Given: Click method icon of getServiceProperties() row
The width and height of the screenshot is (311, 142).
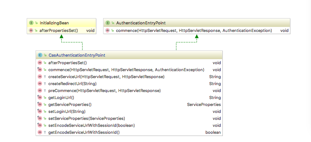Looking at the screenshot, I should (40, 104).
